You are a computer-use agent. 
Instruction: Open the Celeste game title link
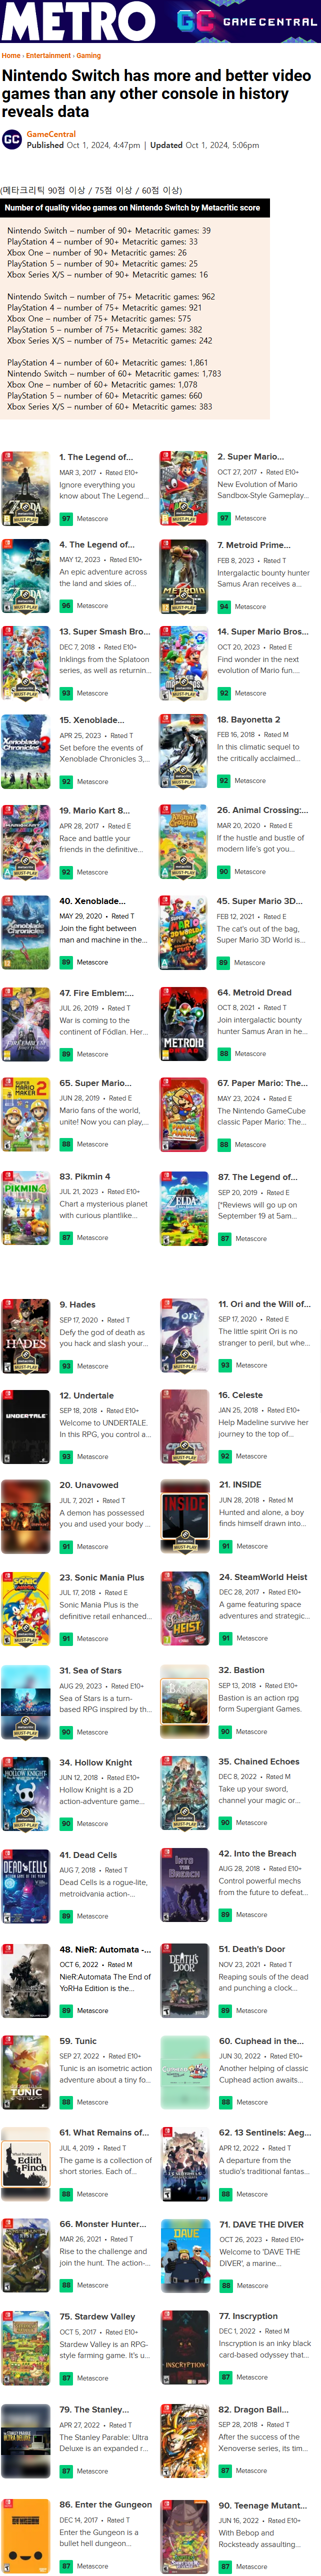pyautogui.click(x=241, y=1394)
